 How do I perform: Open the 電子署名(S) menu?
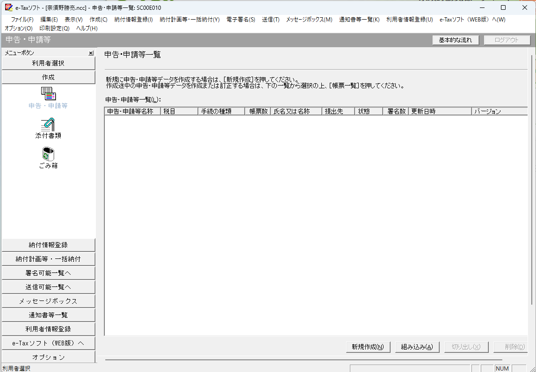pyautogui.click(x=240, y=20)
